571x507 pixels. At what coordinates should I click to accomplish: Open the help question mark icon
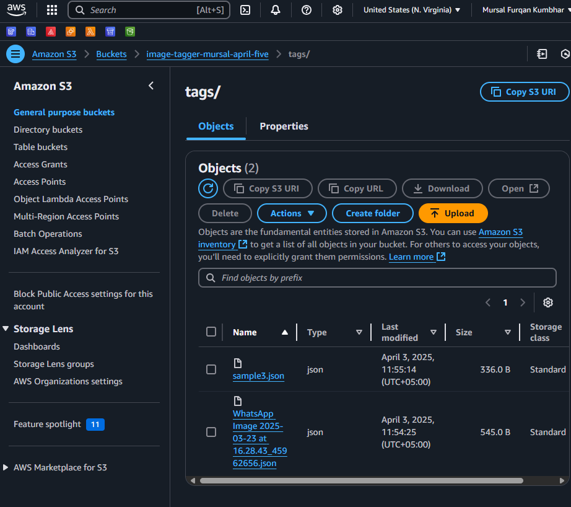307,10
